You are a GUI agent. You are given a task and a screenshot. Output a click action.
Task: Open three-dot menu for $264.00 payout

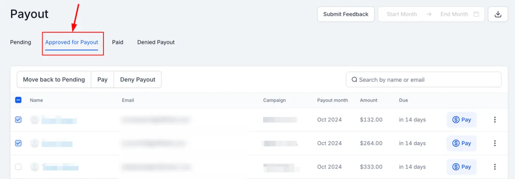pyautogui.click(x=495, y=144)
